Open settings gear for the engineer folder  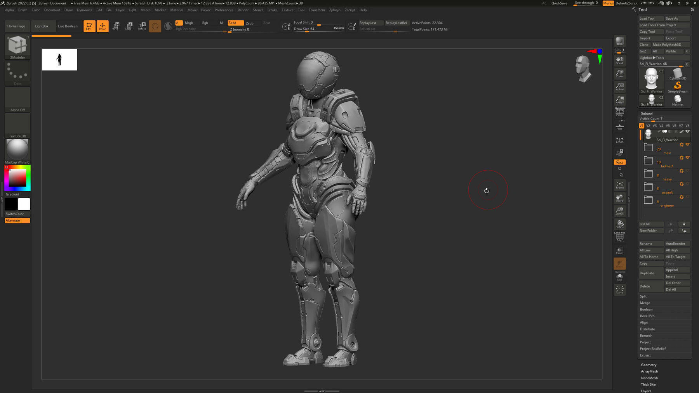pyautogui.click(x=681, y=197)
